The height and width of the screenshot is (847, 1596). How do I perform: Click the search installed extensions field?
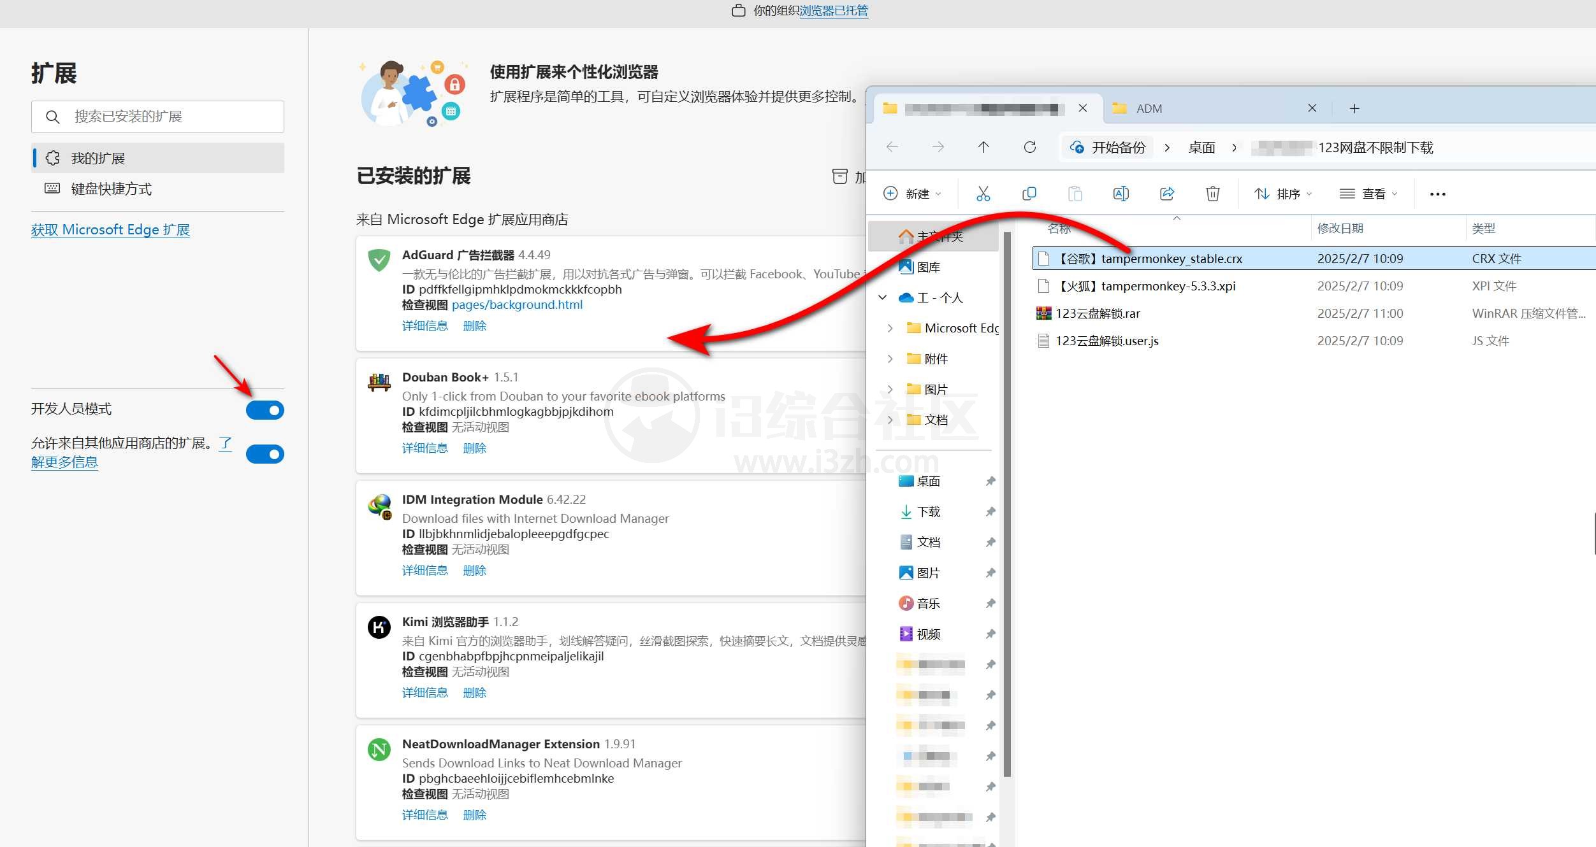[x=157, y=117]
